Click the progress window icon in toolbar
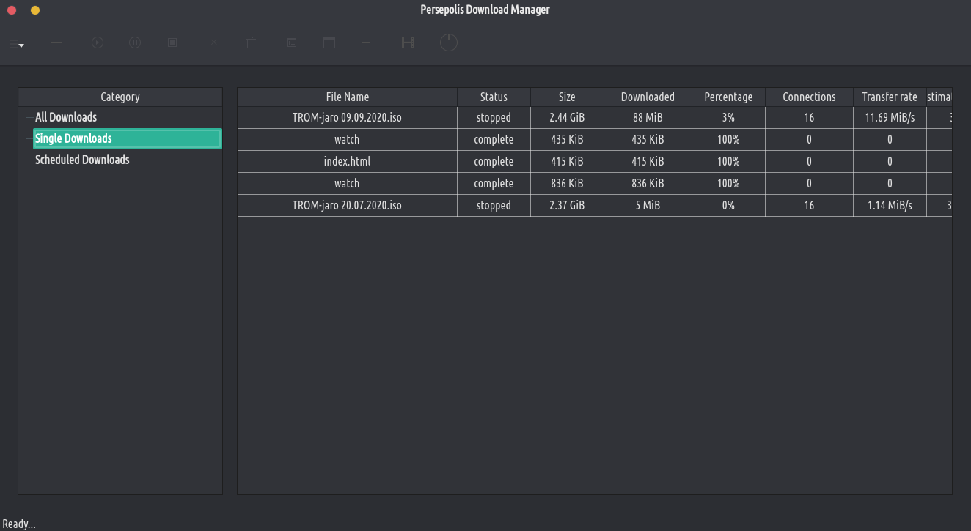This screenshot has width=971, height=531. coord(329,43)
